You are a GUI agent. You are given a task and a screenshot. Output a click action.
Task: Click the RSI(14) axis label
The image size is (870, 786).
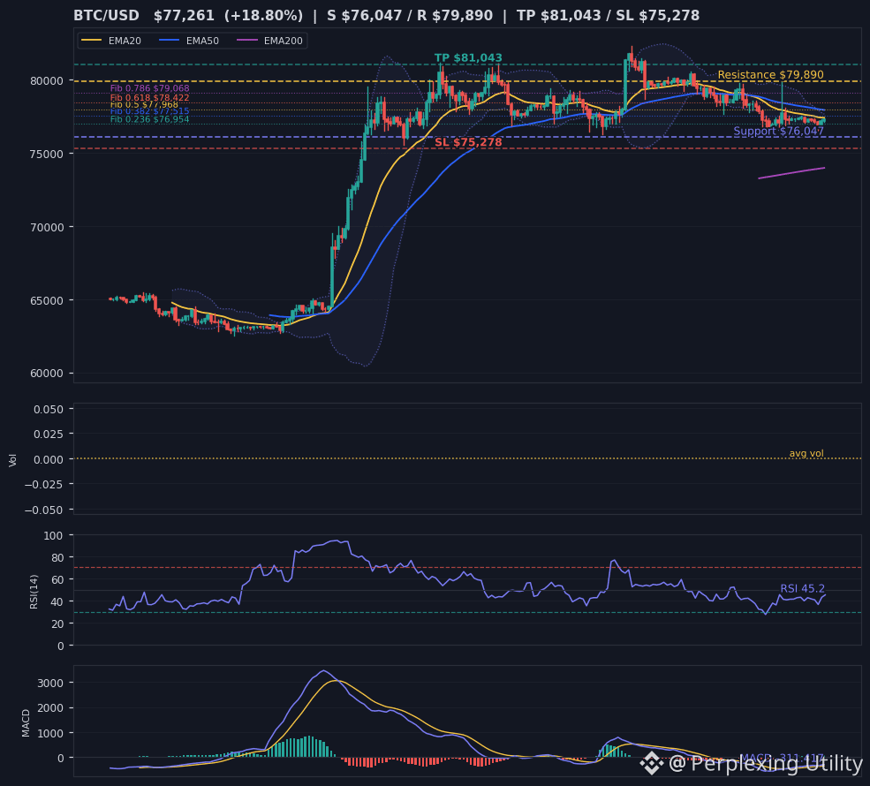34,592
